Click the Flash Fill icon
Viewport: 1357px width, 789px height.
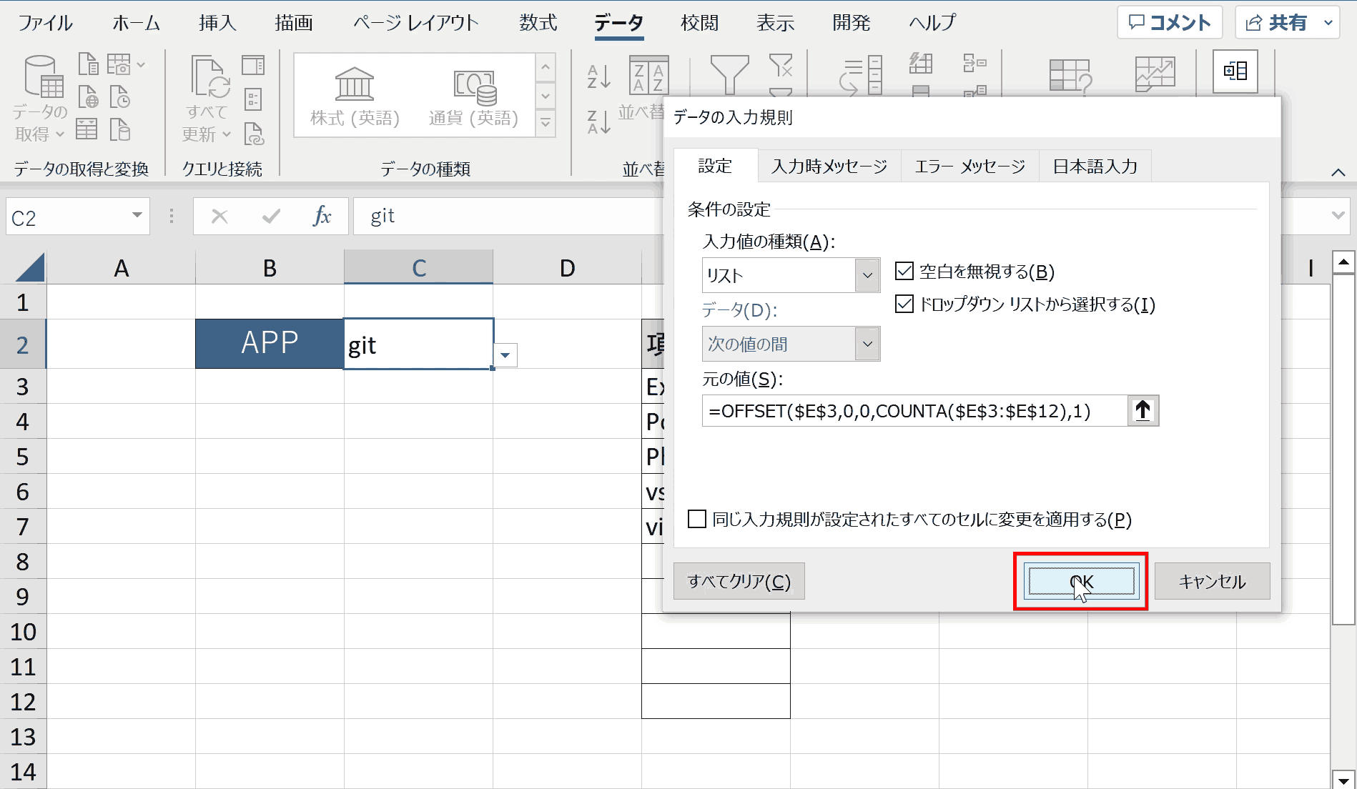[x=921, y=64]
